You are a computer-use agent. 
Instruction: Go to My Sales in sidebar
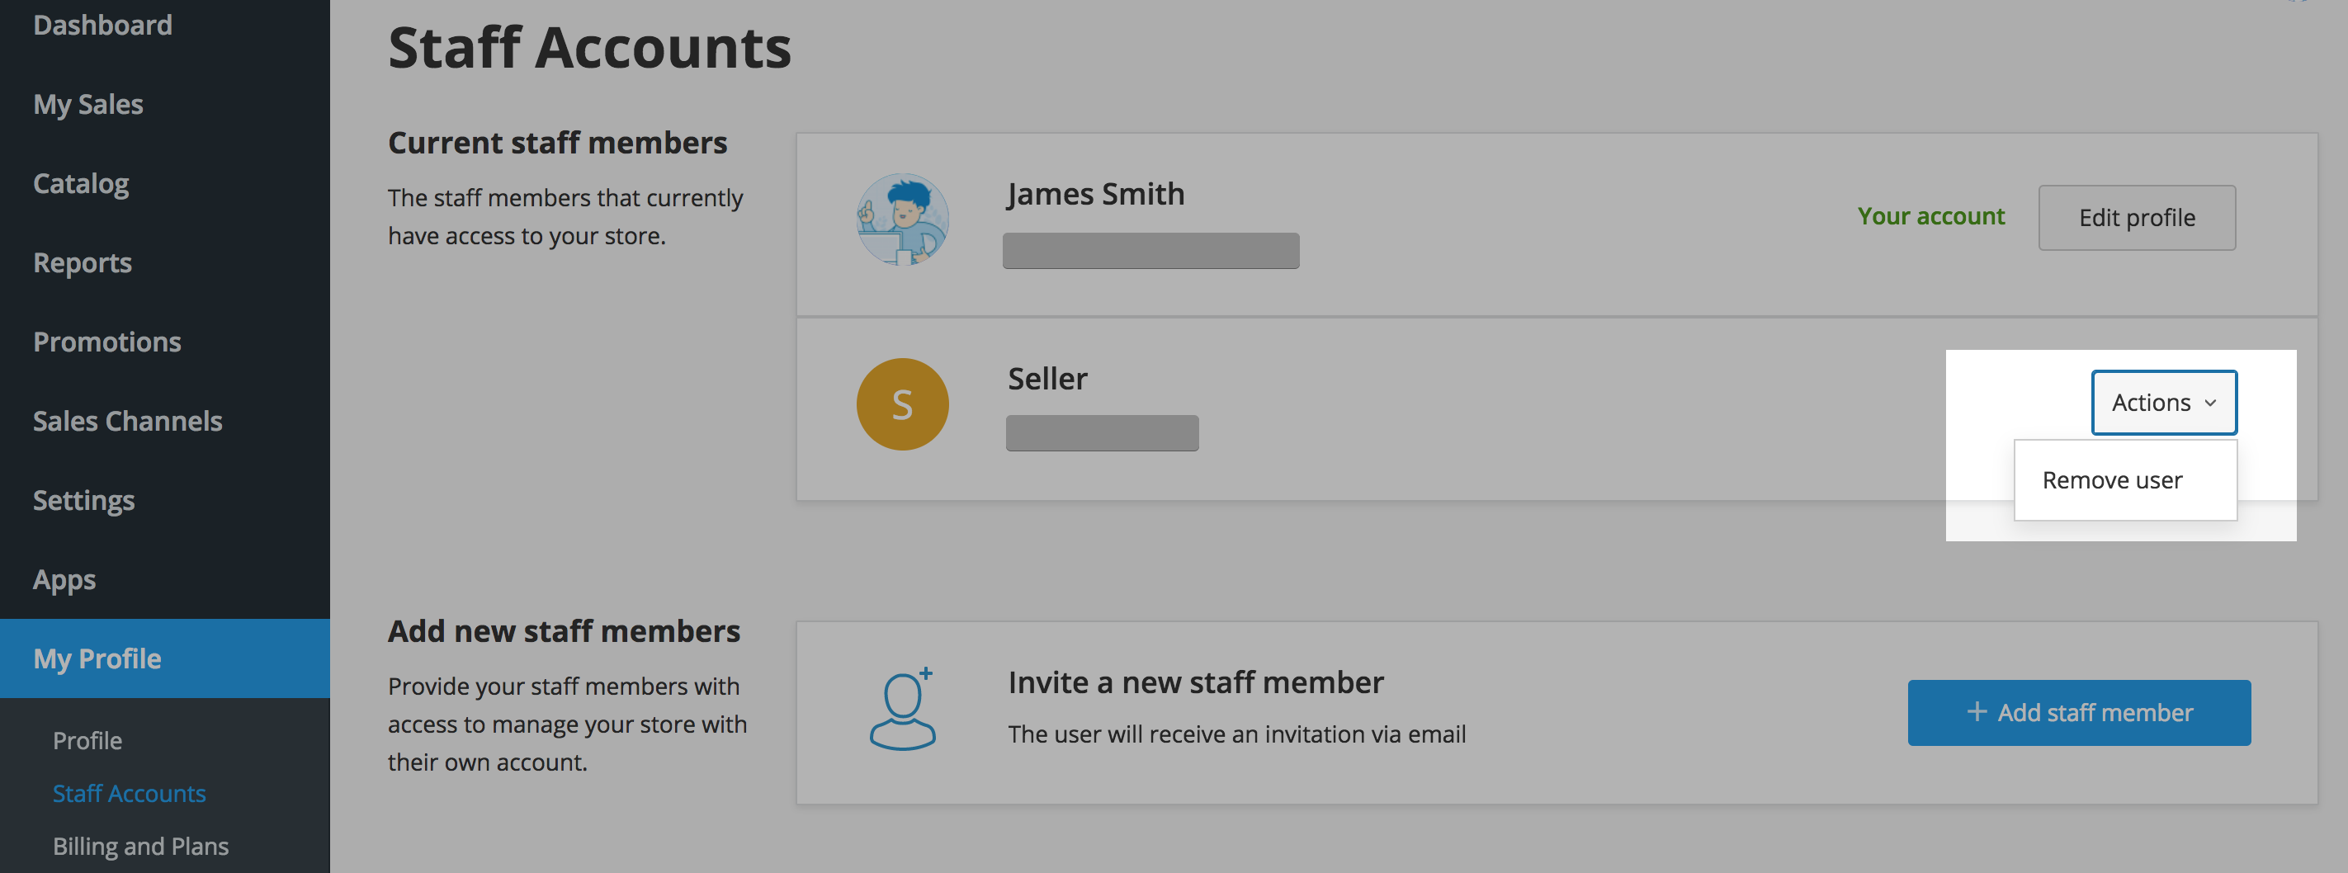pos(87,104)
